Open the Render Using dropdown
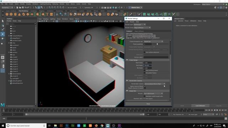Image resolution: width=228 pixels, height=128 pixels. [142, 28]
